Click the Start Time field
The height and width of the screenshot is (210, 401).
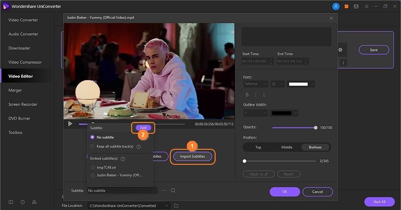[x=258, y=61]
